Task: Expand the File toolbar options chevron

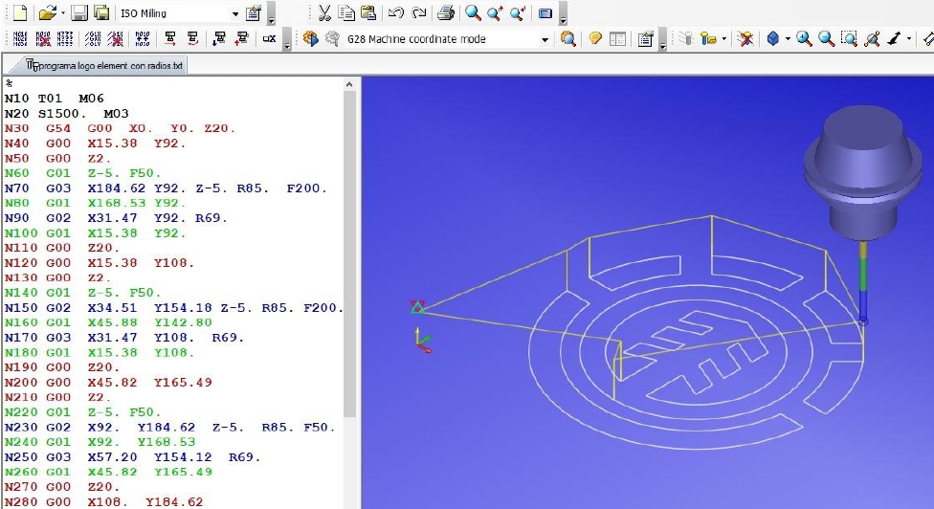Action: (272, 14)
